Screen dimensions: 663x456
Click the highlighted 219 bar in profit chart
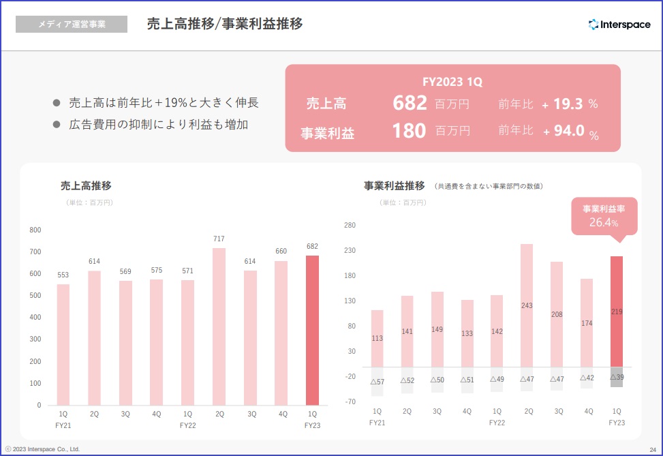[x=616, y=311]
